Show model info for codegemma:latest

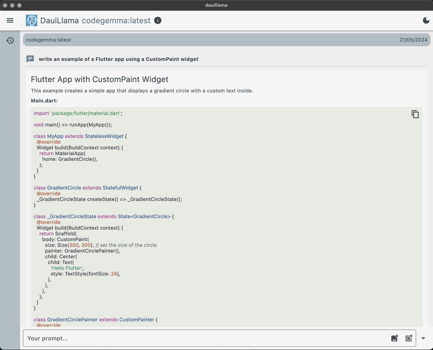(x=158, y=21)
